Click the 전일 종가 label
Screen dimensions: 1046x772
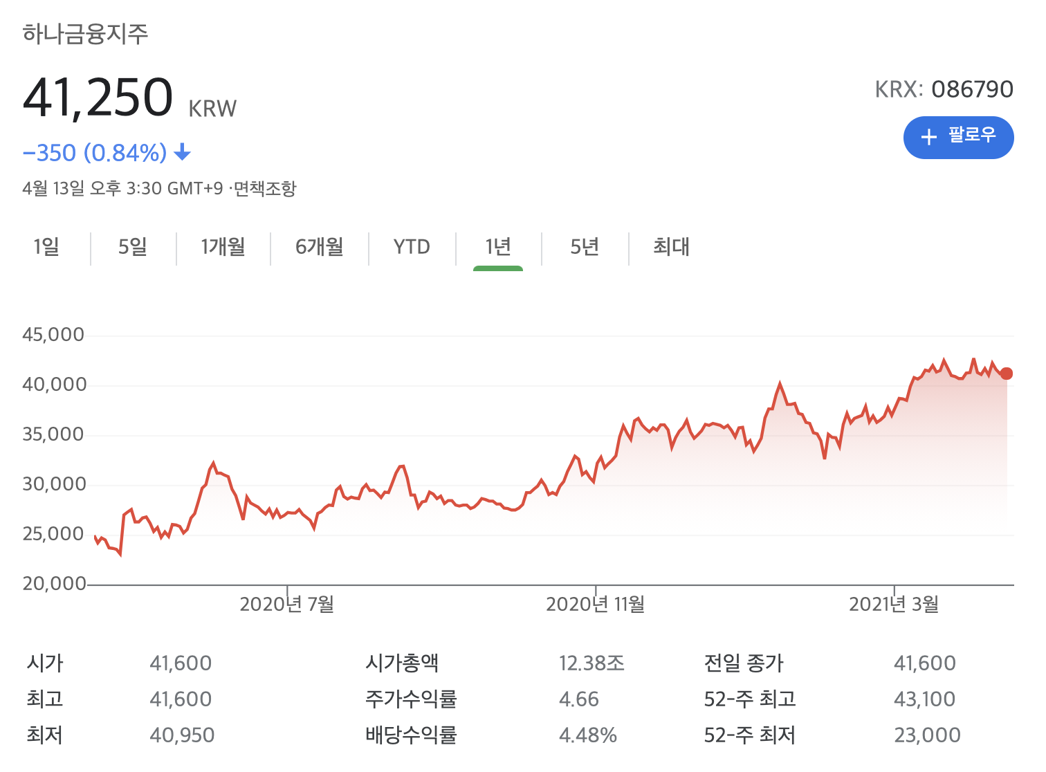744,663
